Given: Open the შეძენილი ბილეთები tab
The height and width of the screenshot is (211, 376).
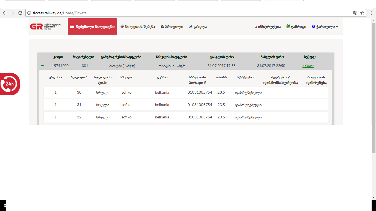Looking at the screenshot, I should click(x=92, y=27).
